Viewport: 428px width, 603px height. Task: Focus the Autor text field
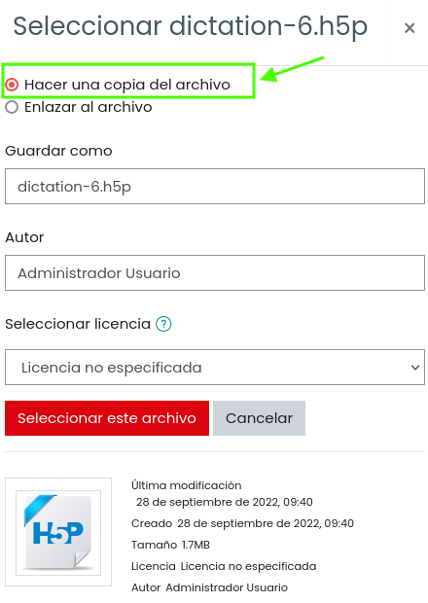coord(215,272)
